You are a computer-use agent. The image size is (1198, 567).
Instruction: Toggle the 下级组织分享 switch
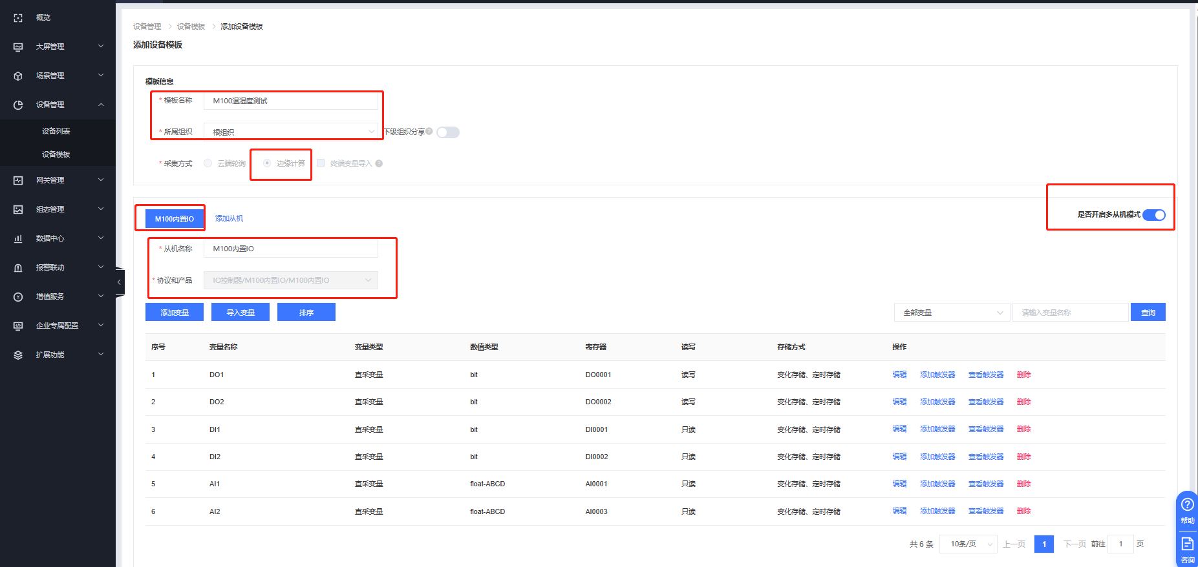pos(447,132)
